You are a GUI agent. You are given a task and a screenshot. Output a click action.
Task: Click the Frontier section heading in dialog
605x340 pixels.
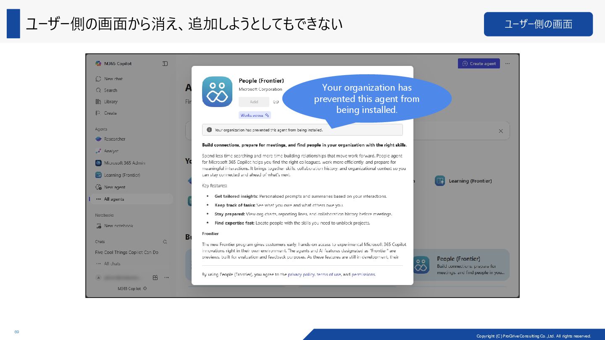210,233
